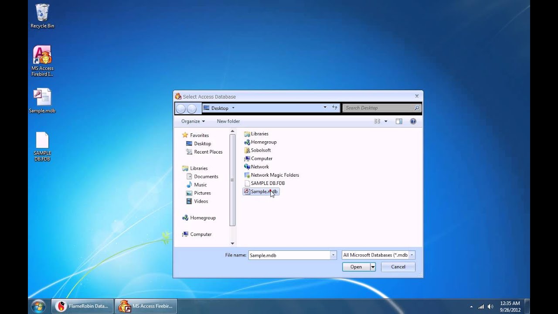Open the Organize dropdown menu

click(193, 121)
